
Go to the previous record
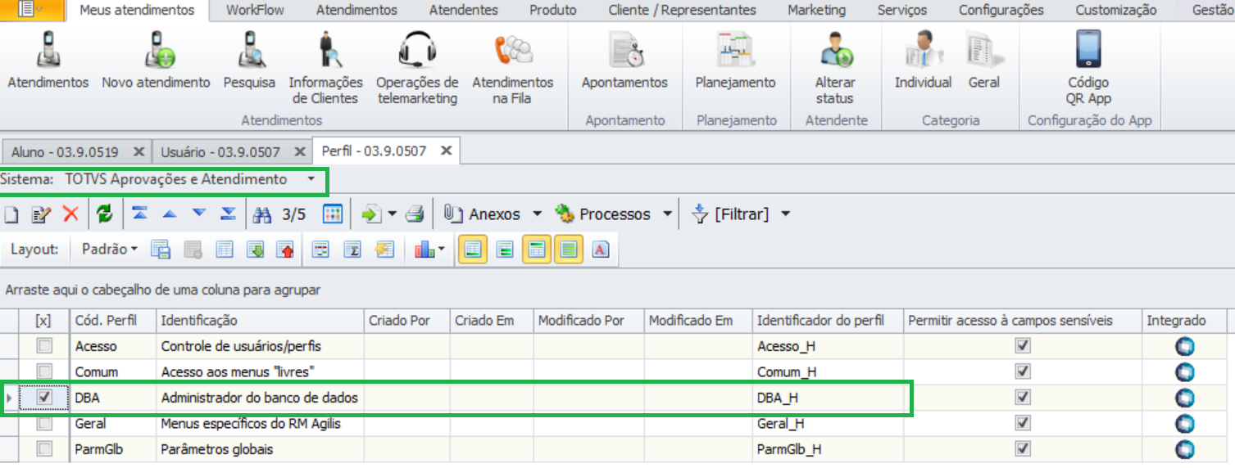click(170, 214)
